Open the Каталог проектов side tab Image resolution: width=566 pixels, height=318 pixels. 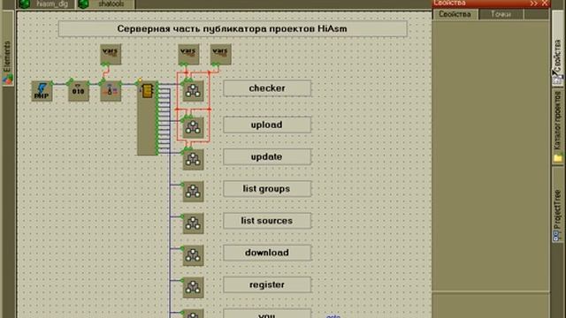558,127
